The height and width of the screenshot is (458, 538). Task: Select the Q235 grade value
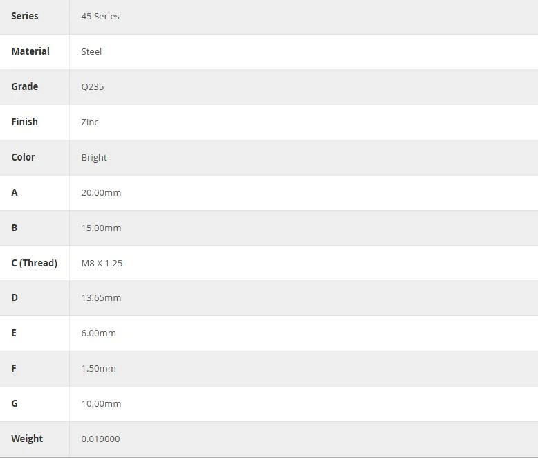coord(92,87)
